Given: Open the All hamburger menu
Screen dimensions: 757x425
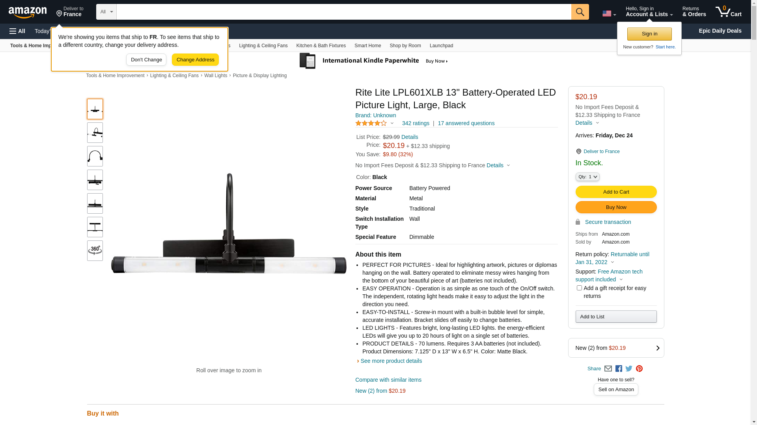Looking at the screenshot, I should [x=17, y=31].
